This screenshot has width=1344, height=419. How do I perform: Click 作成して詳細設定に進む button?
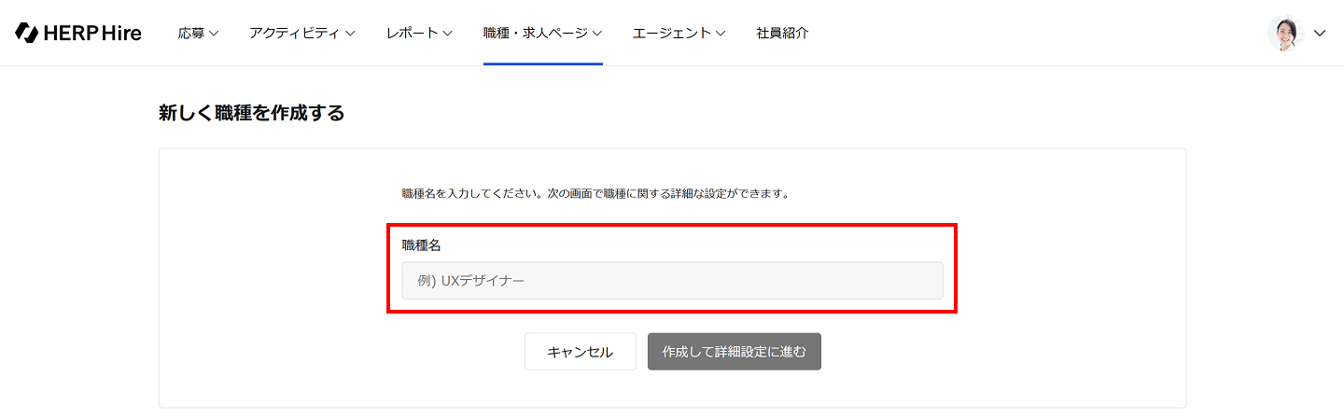(x=735, y=352)
